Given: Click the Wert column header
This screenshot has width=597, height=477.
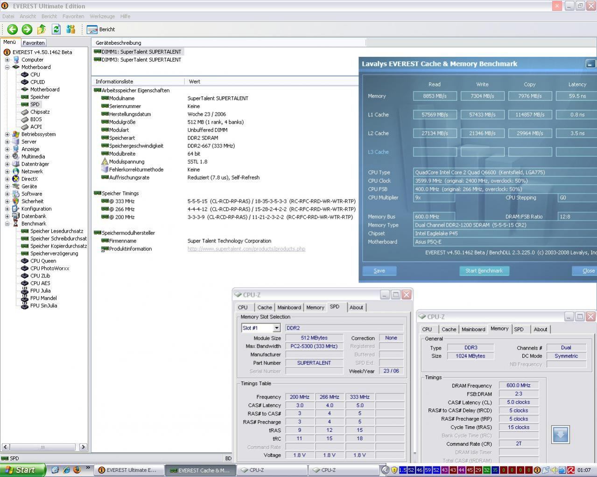Looking at the screenshot, I should click(271, 82).
